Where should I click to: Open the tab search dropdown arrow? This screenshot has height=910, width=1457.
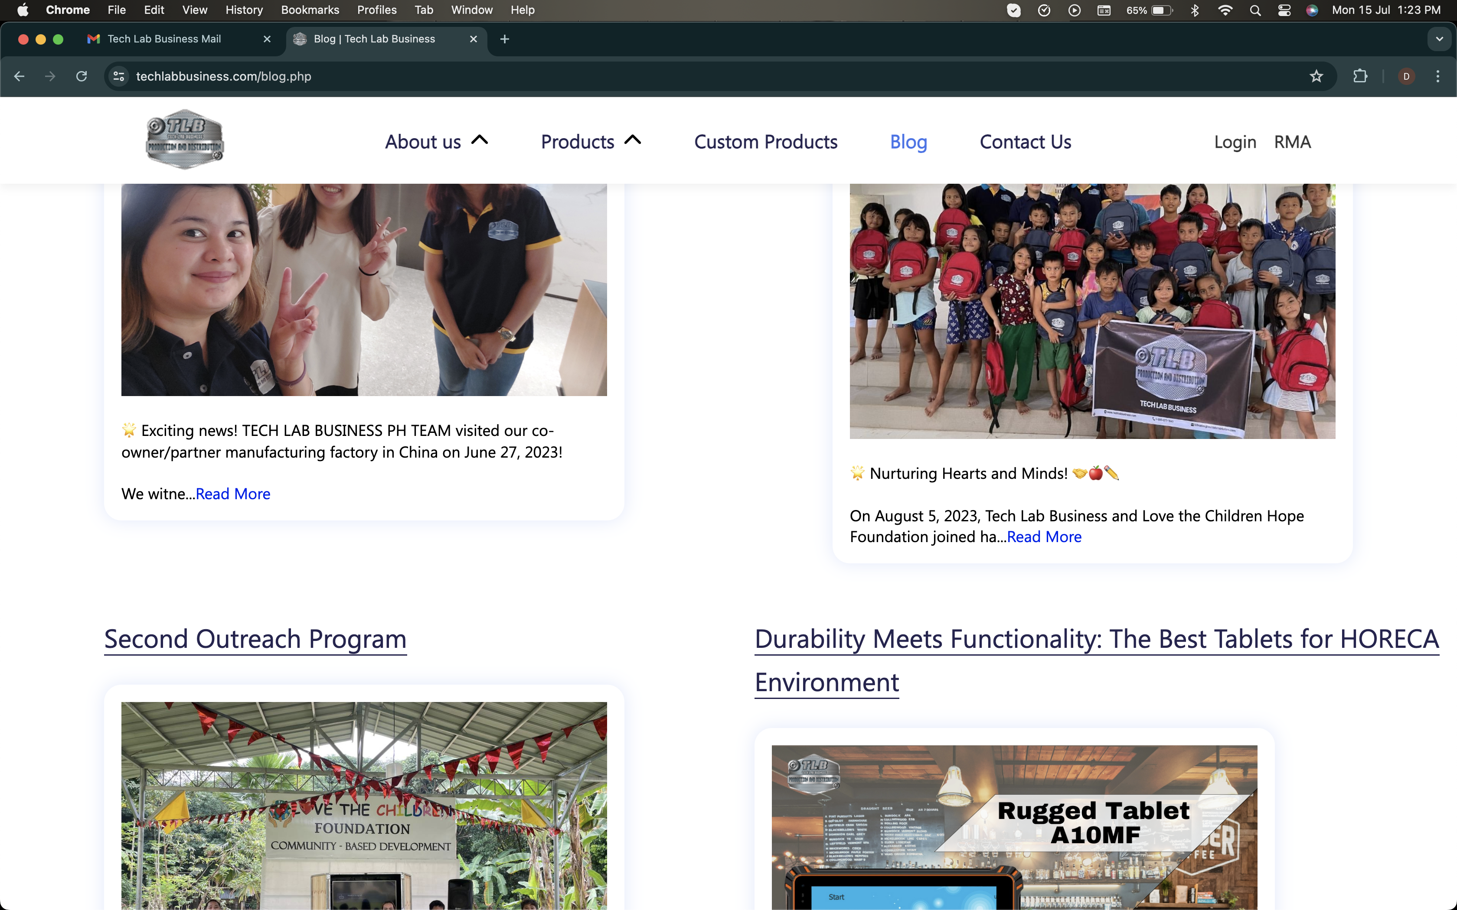[x=1439, y=39]
